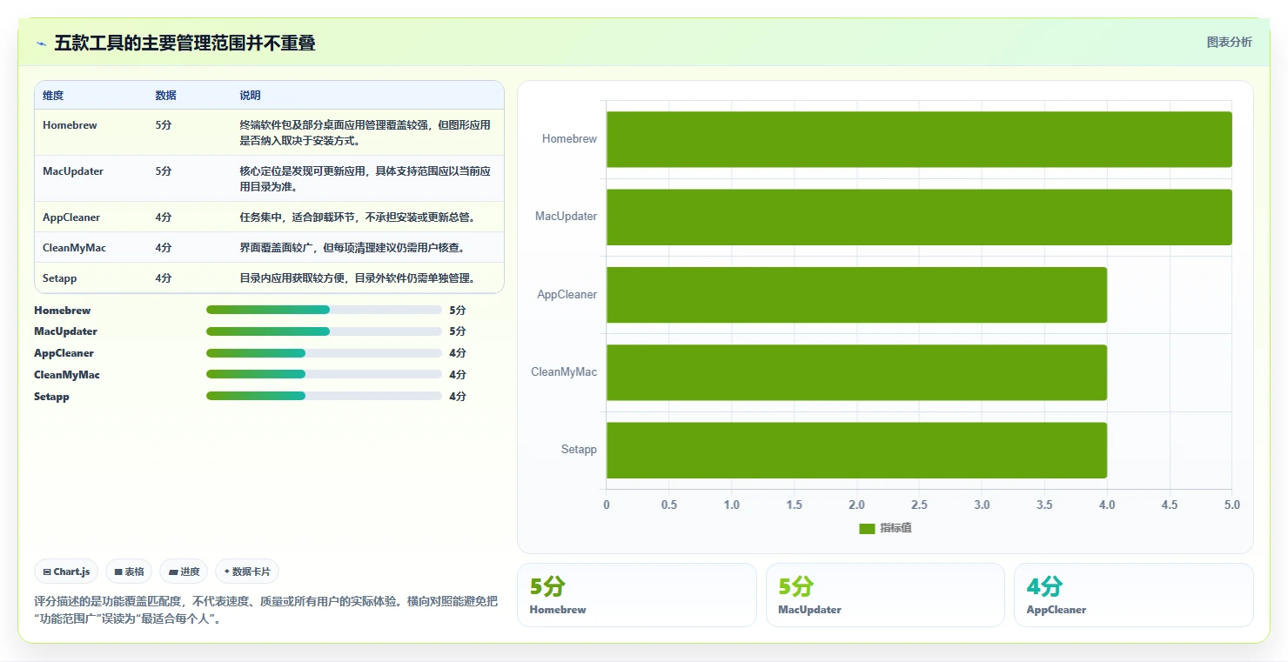This screenshot has height=662, width=1288.
Task: Click the MacUpdater progress bar
Action: tap(324, 331)
